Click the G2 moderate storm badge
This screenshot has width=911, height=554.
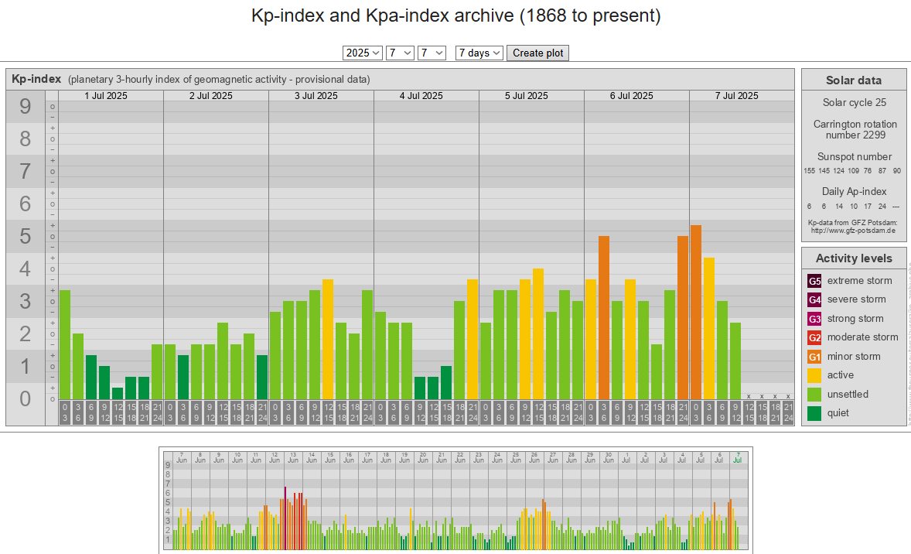814,338
